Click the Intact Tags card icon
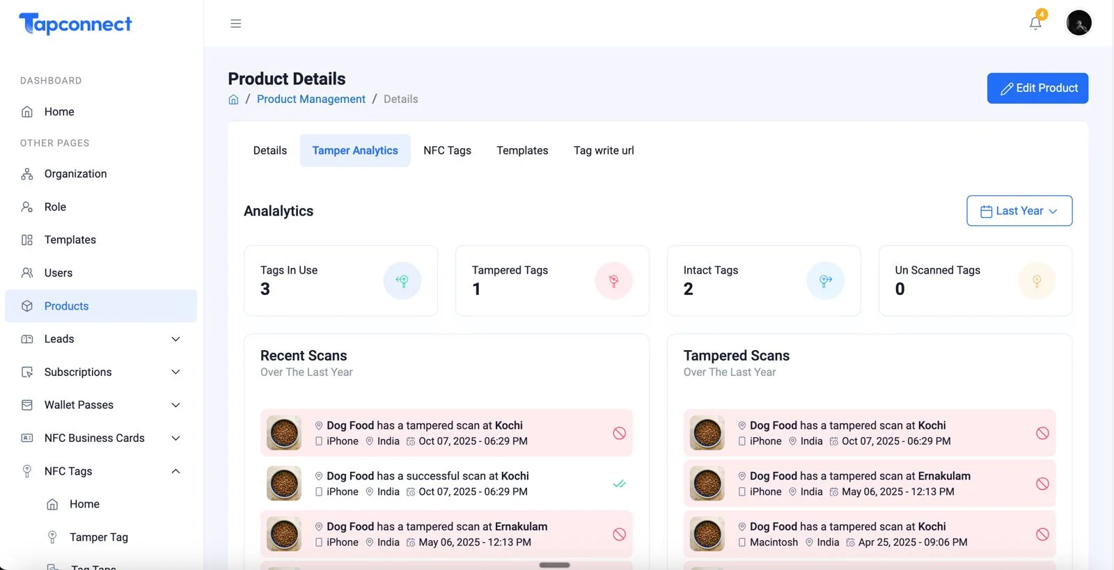 [x=825, y=280]
